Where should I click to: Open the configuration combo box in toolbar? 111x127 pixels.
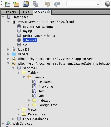point(83,4)
